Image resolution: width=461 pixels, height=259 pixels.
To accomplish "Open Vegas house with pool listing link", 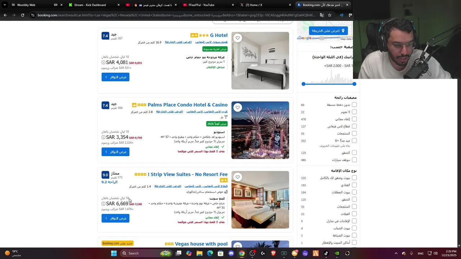I will click(201, 244).
